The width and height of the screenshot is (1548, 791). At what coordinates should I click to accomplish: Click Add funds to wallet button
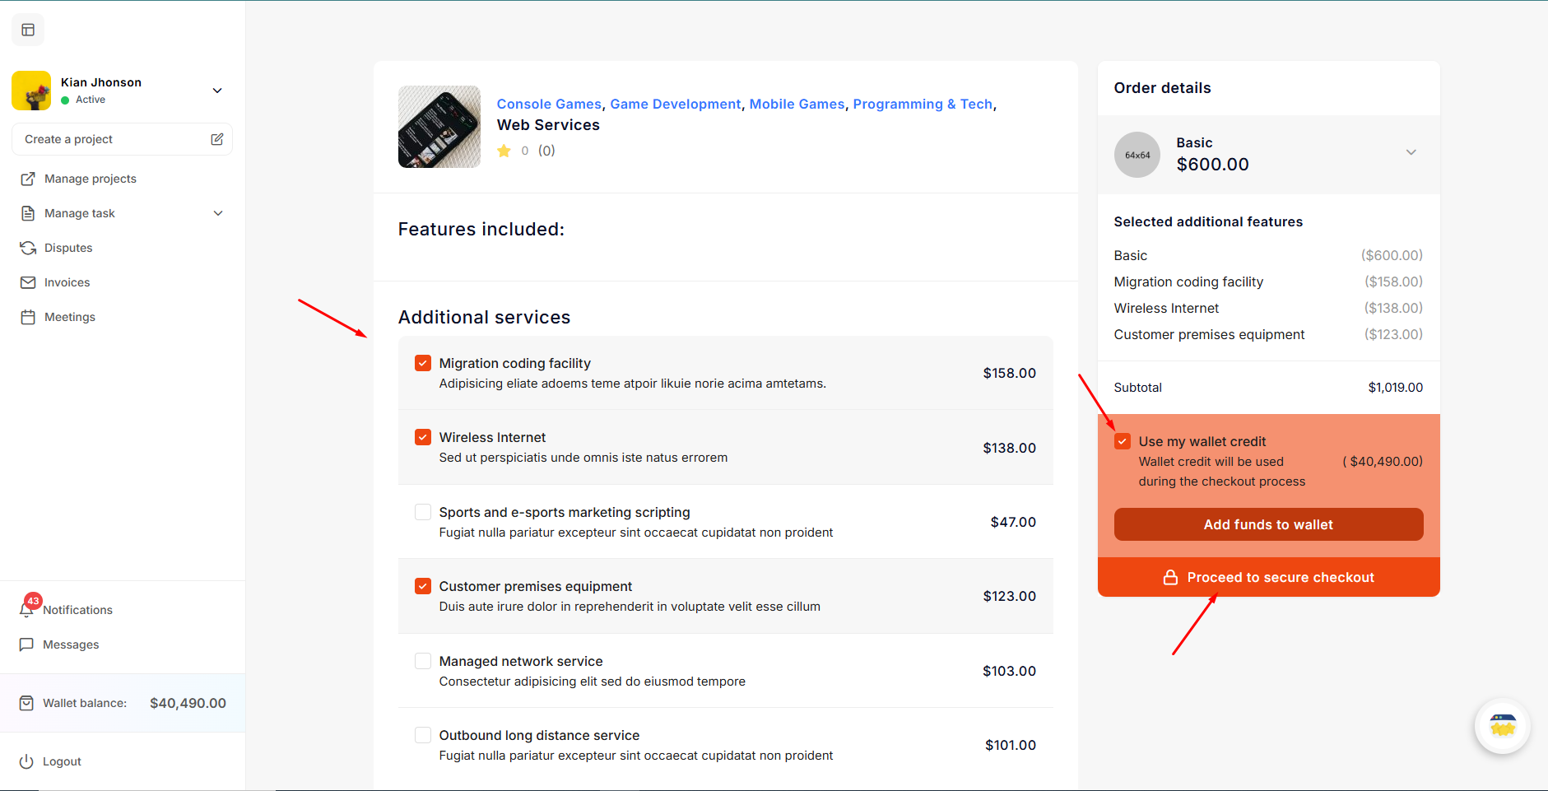[x=1268, y=524]
